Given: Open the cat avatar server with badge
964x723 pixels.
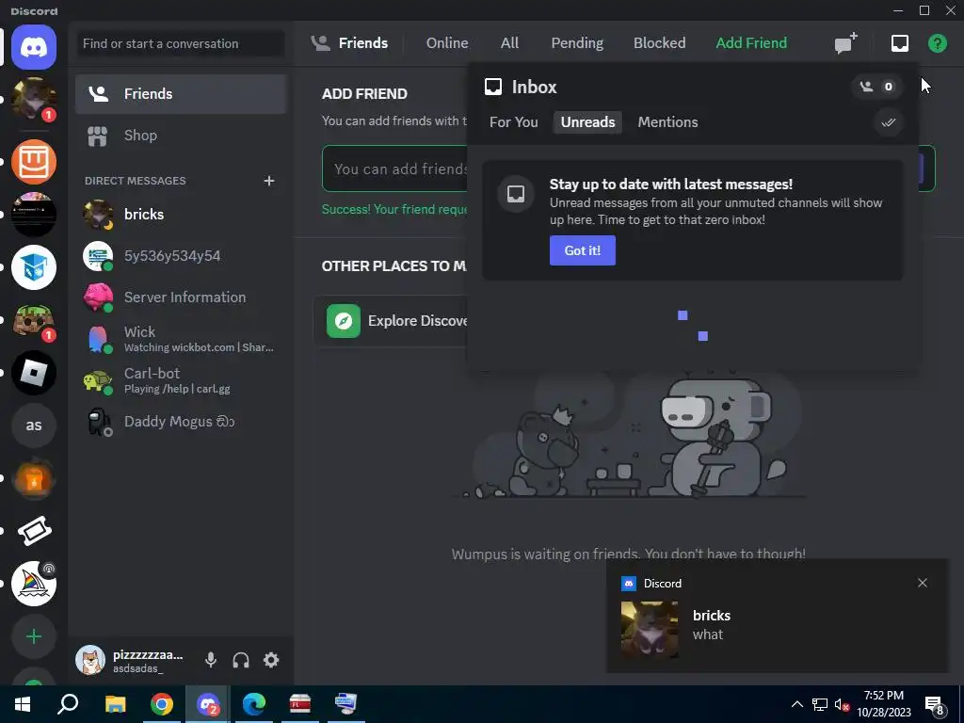Looking at the screenshot, I should (34, 100).
